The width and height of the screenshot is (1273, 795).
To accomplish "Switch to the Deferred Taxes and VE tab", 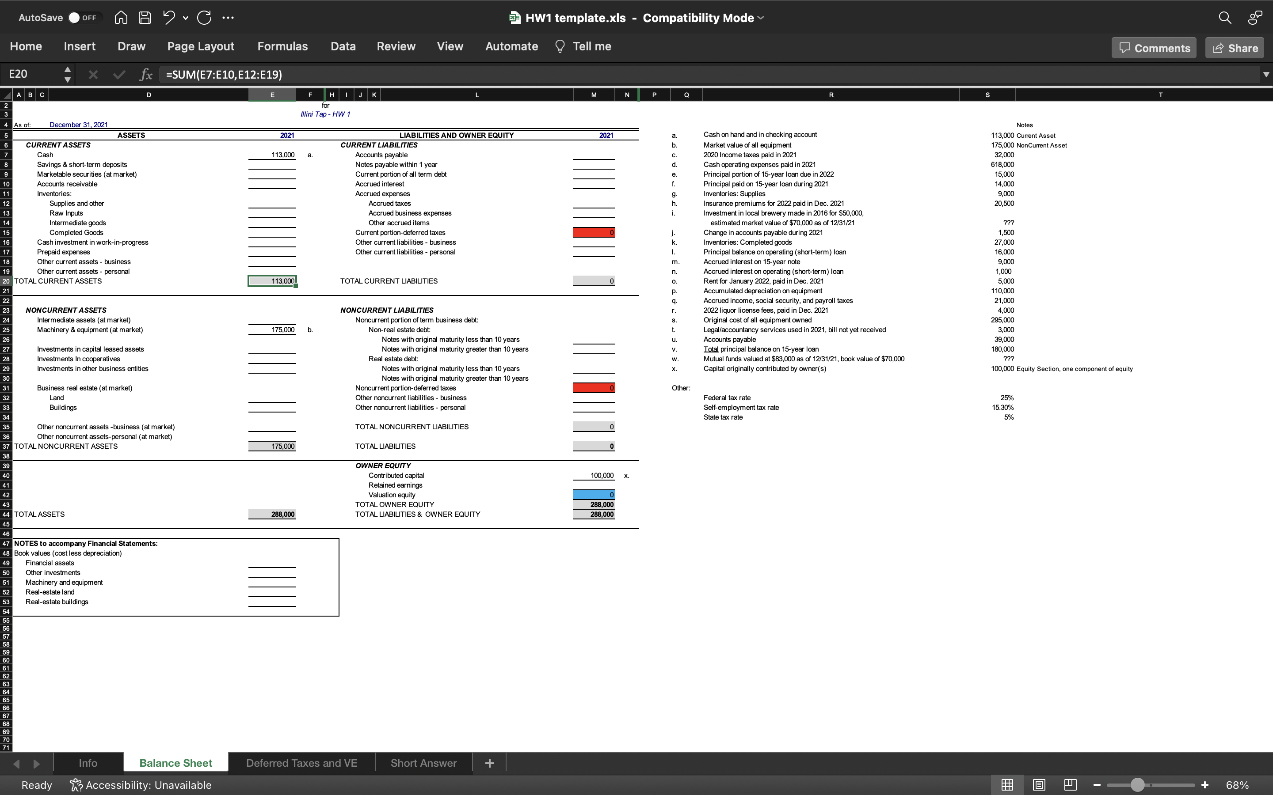I will pyautogui.click(x=301, y=762).
